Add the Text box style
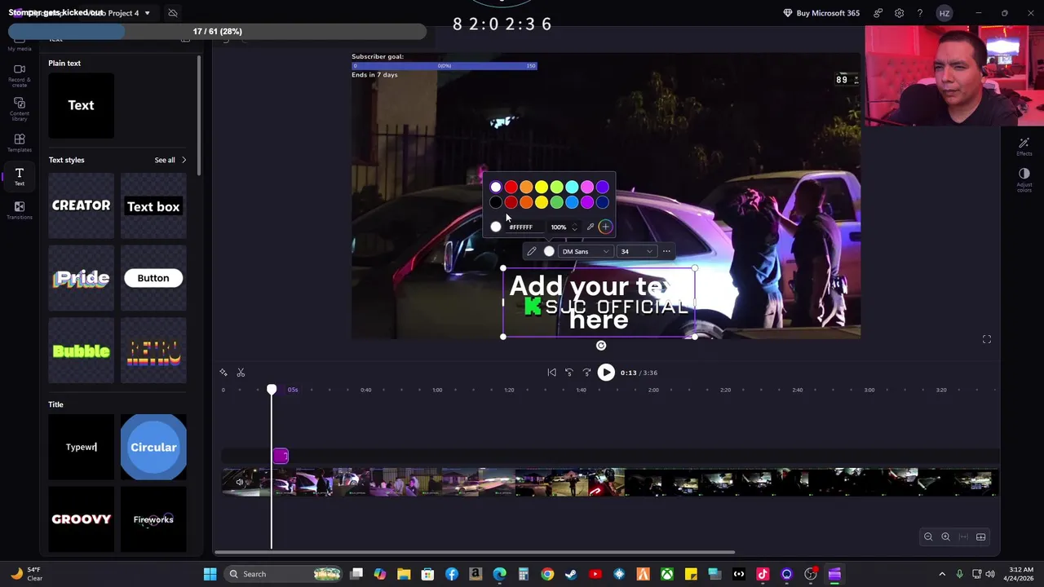The image size is (1044, 587). pyautogui.click(x=153, y=205)
